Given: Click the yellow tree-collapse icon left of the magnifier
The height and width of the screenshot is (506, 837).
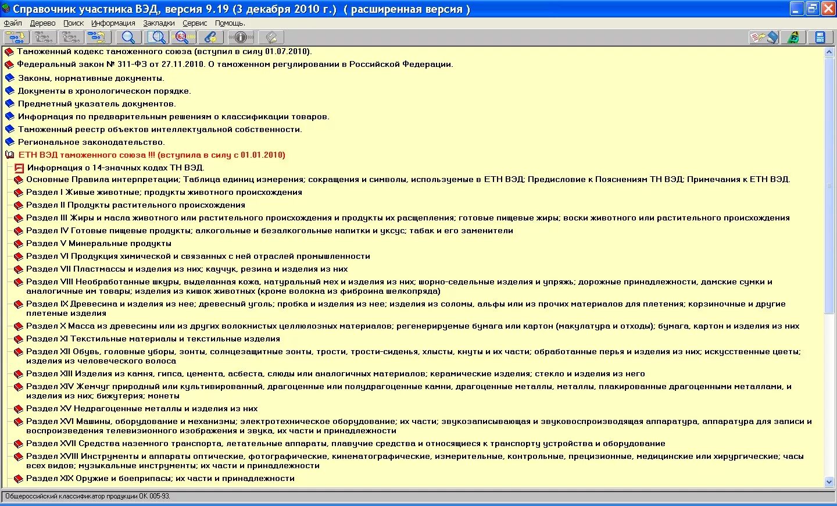Looking at the screenshot, I should (99, 37).
